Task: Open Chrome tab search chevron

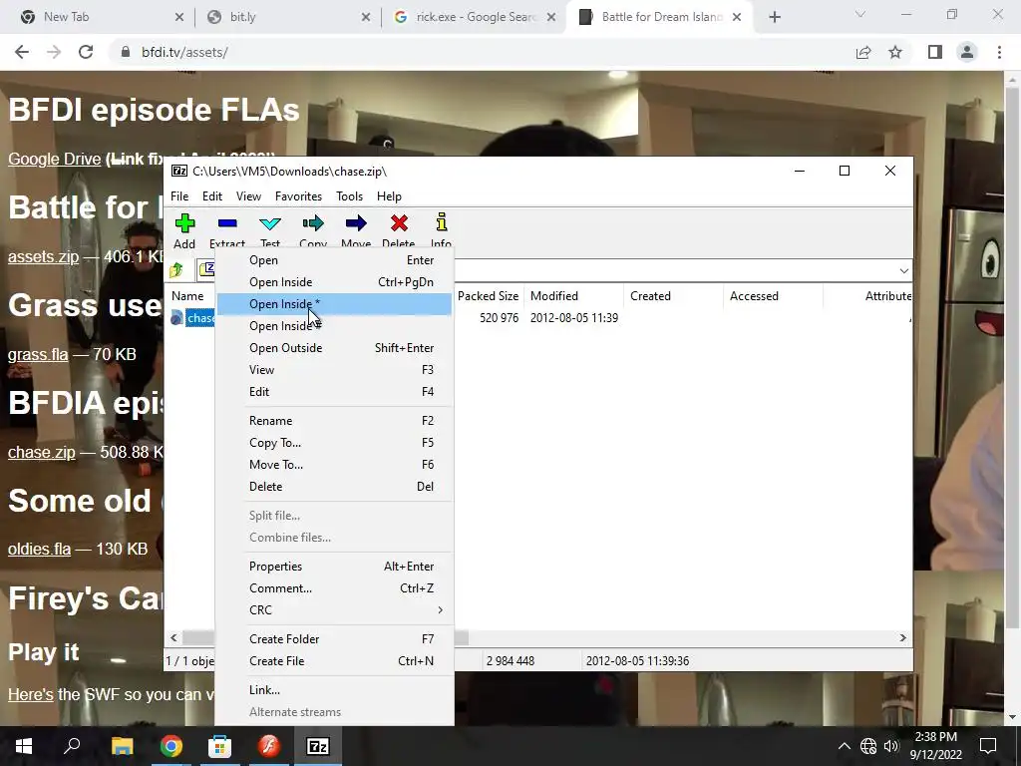Action: (860, 14)
